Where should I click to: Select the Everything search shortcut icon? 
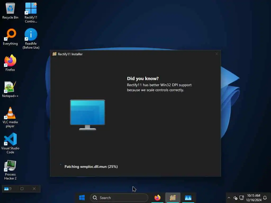(10, 37)
